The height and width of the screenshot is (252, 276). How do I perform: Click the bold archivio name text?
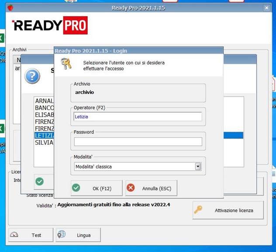84,92
